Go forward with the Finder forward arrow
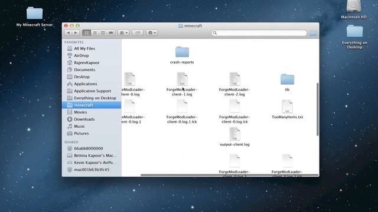This screenshot has width=378, height=212. [x=76, y=33]
